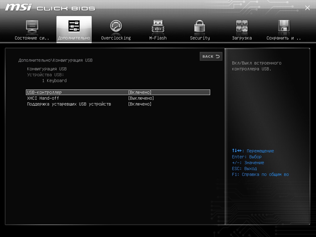316x237 pixels.
Task: Switch to the Дополнительно tab label
Action: 74,38
